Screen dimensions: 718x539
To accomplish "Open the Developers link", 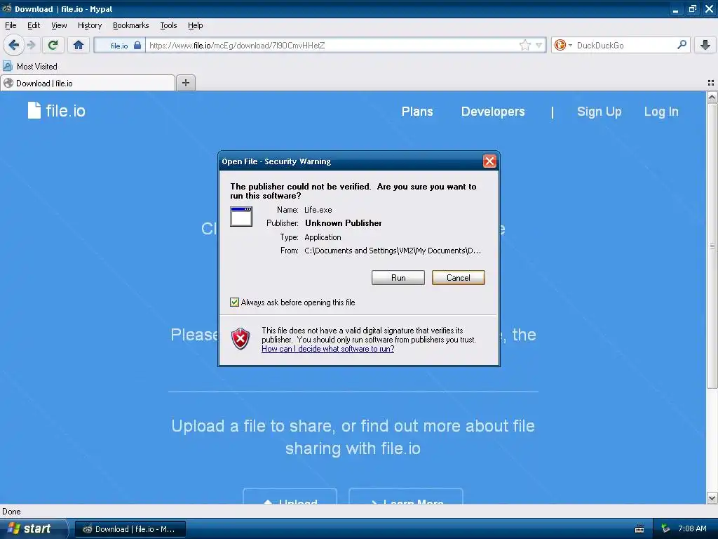I will 493,112.
